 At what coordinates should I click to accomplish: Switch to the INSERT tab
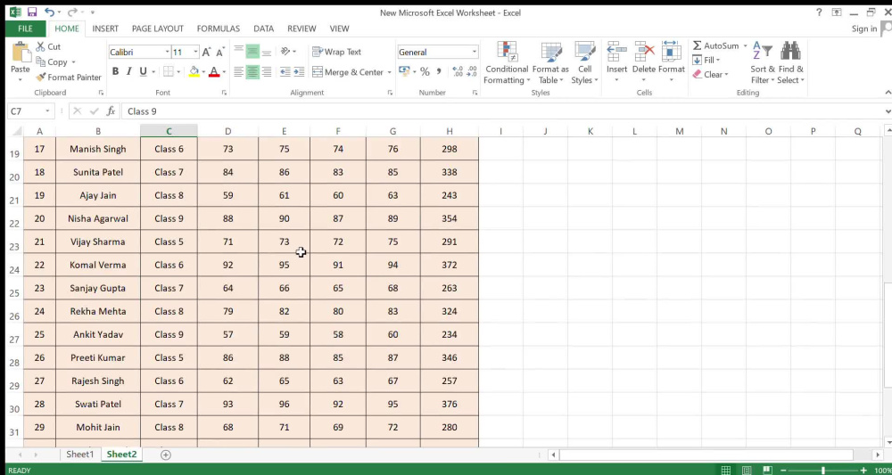click(105, 29)
